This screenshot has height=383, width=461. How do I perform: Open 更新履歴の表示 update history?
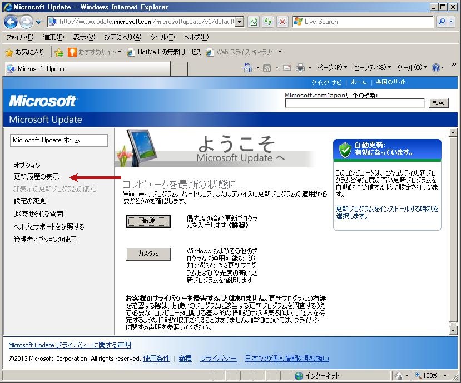(37, 177)
